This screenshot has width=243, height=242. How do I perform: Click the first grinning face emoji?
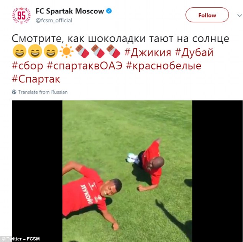pos(20,51)
